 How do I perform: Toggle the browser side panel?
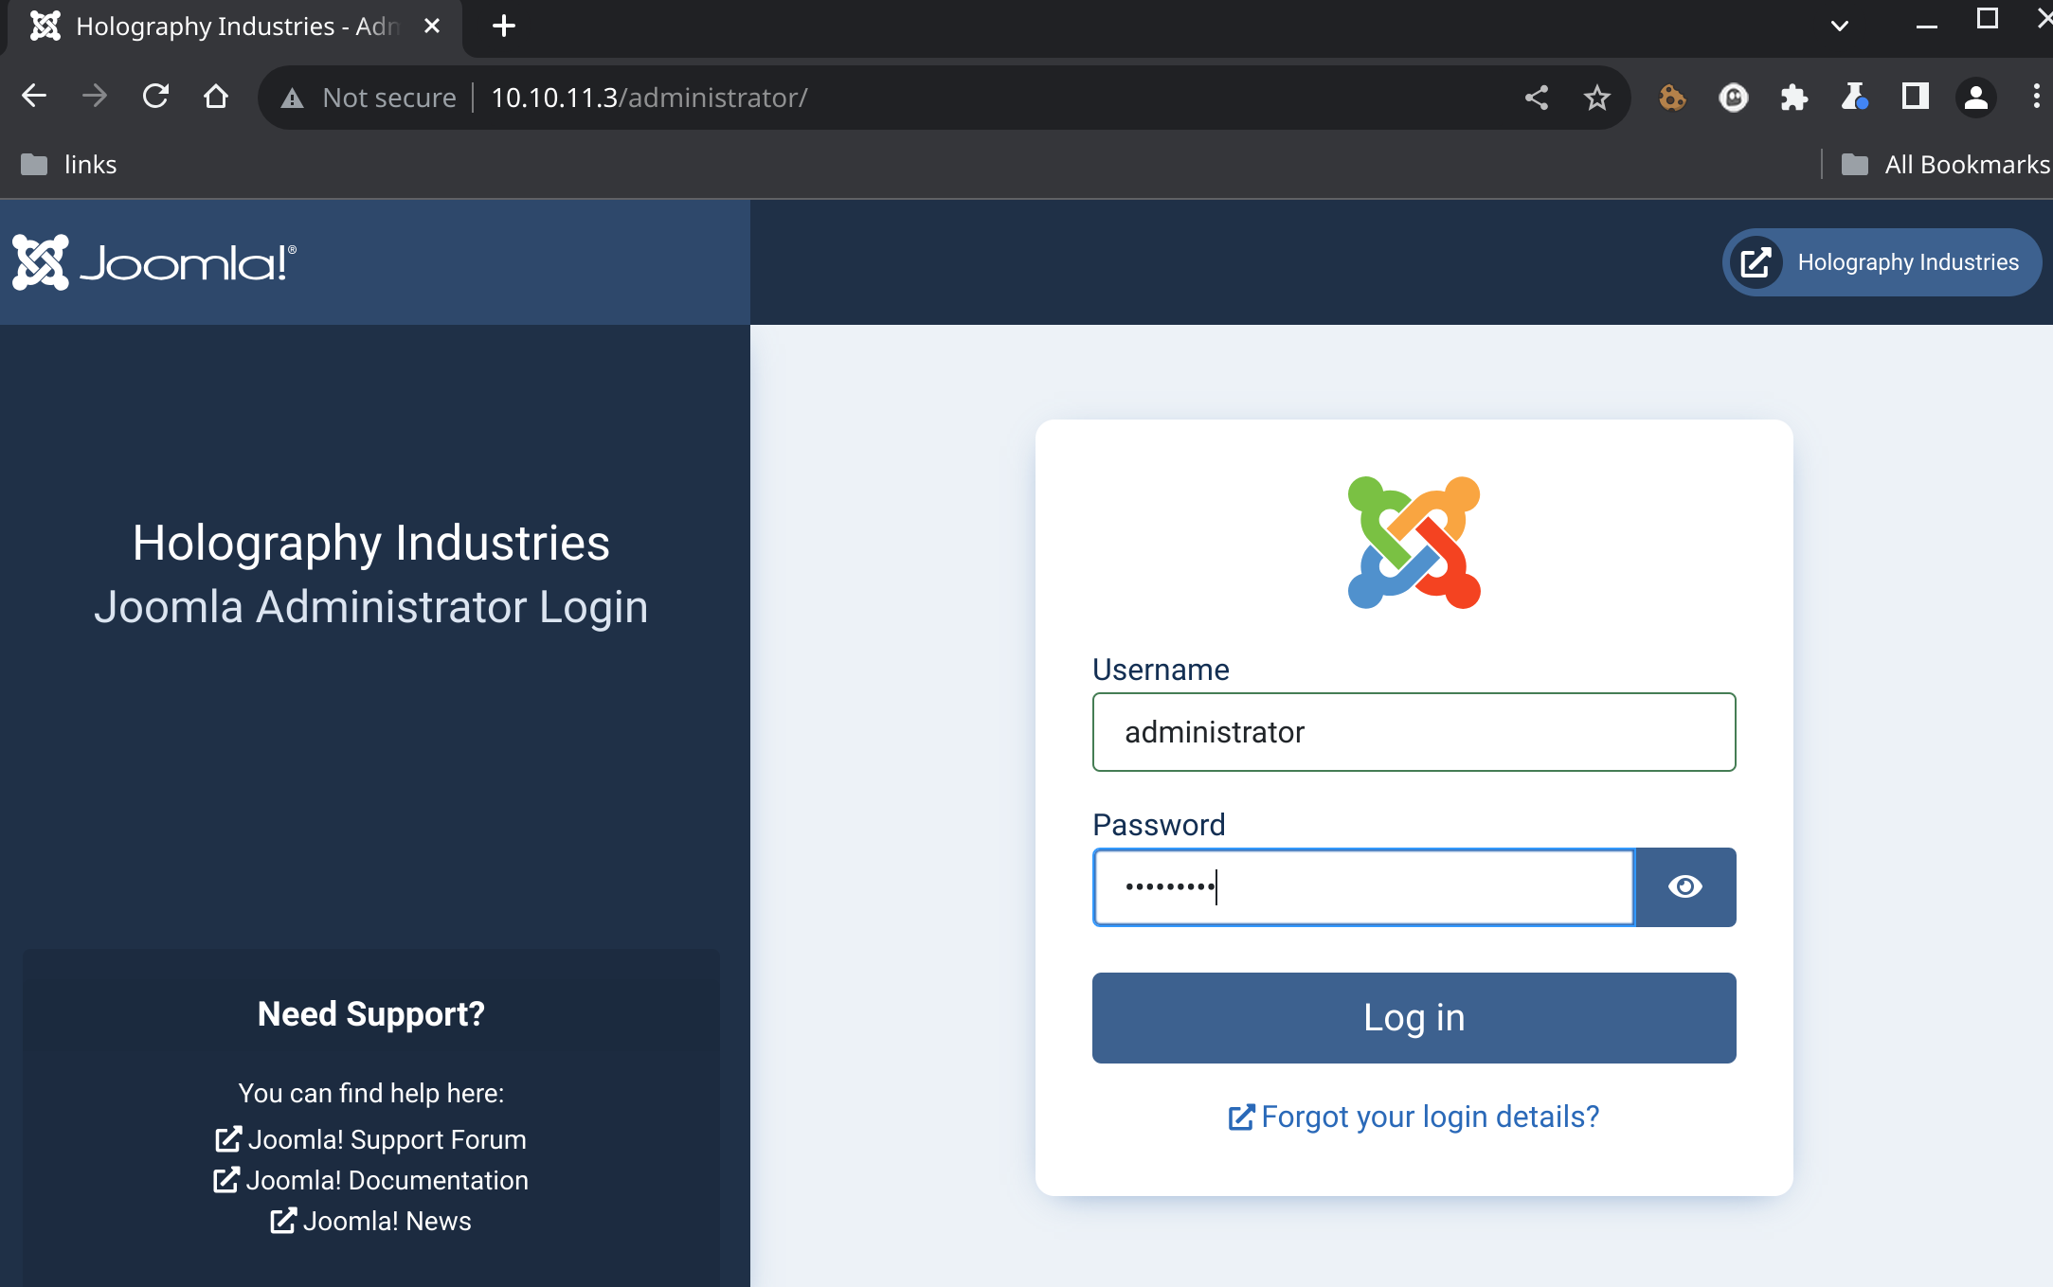(x=1915, y=97)
